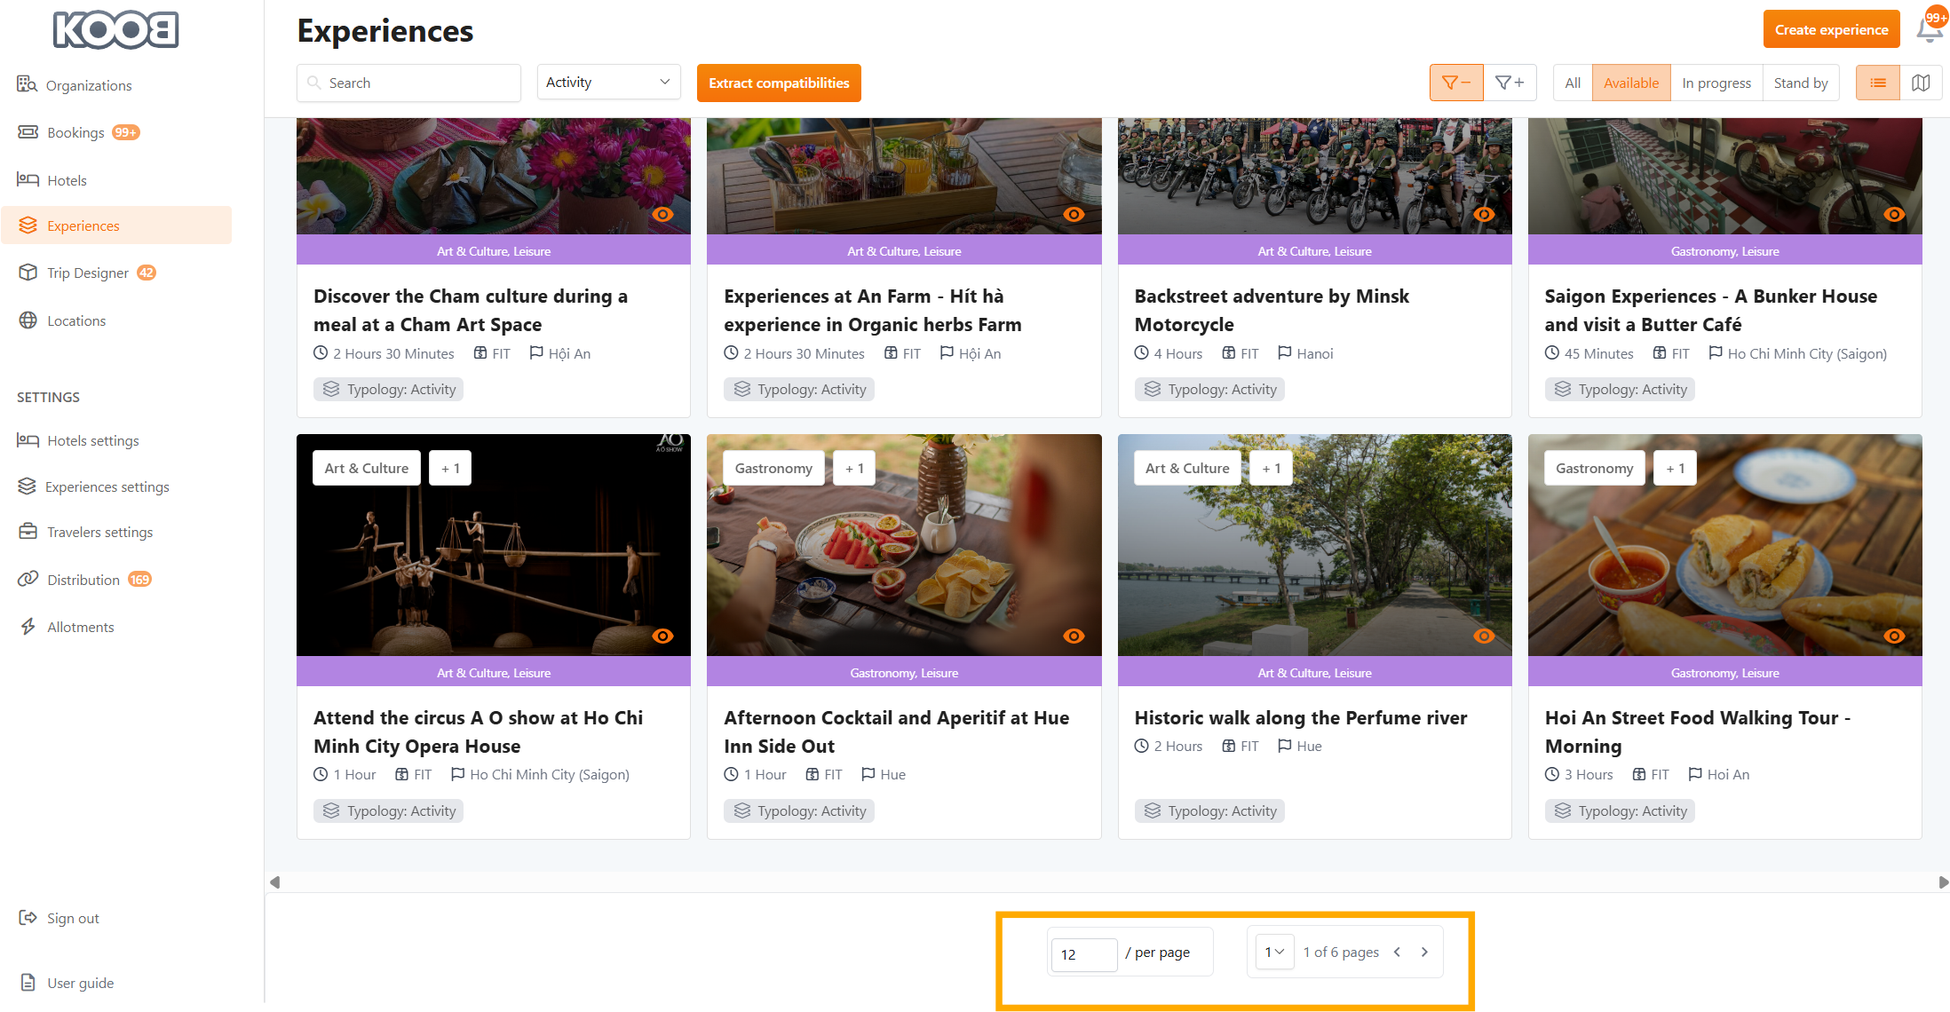Toggle eye icon on A O show card
1950x1012 pixels.
tap(662, 636)
